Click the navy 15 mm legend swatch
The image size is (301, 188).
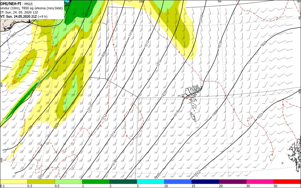[205, 182]
